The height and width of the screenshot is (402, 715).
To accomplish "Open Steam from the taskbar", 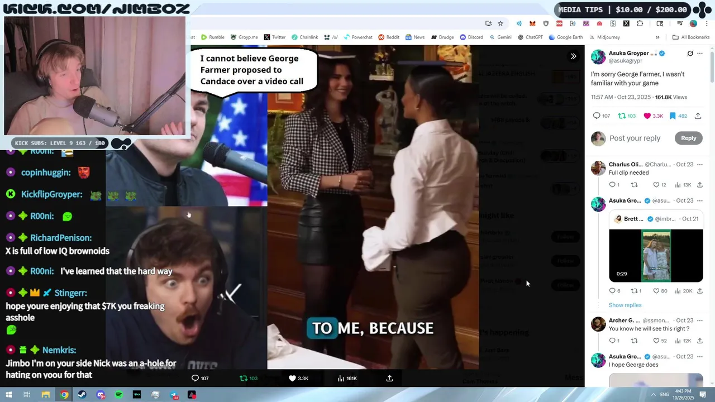I will pyautogui.click(x=82, y=395).
